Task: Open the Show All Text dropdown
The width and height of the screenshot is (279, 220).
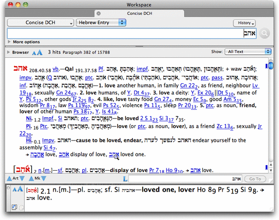Action: (x=247, y=52)
